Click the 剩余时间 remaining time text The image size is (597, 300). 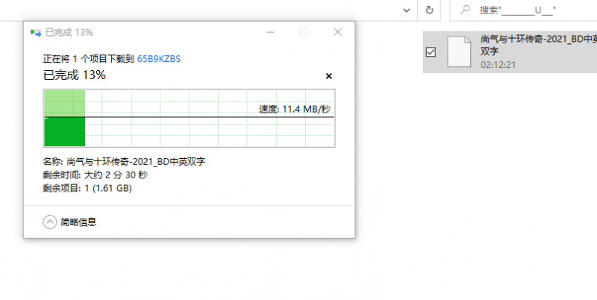[96, 175]
